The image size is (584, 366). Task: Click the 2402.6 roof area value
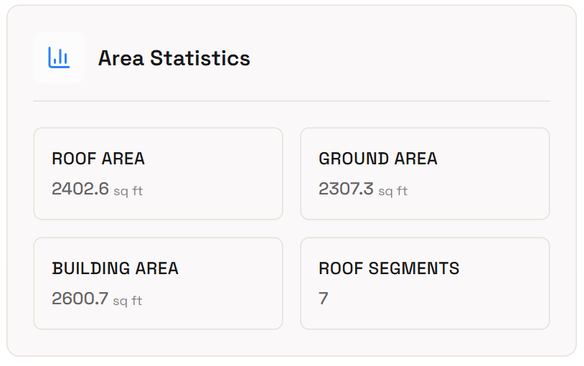(80, 189)
